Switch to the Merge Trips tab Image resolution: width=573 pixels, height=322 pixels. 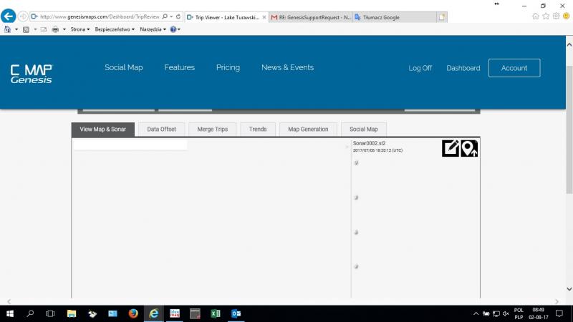coord(212,130)
